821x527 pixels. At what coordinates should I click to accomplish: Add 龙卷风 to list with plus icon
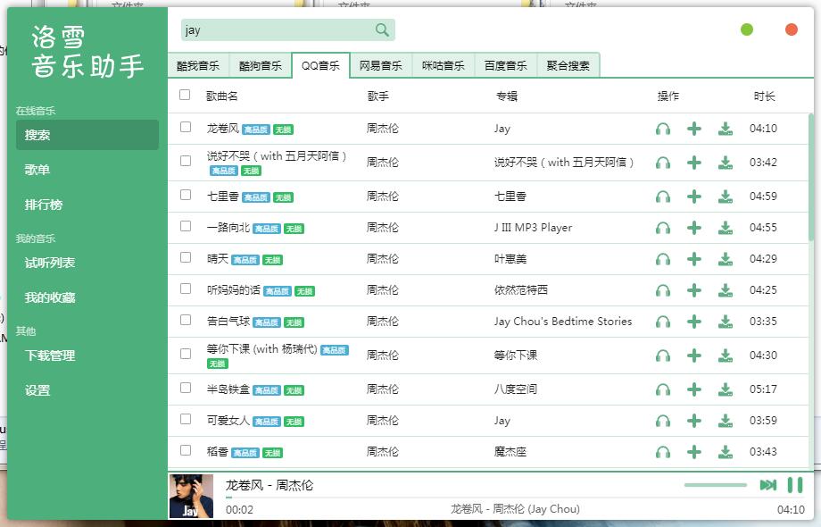693,129
